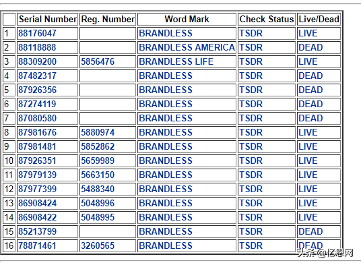Check TSDR status for serial 87977399
The height and width of the screenshot is (265, 361).
(x=251, y=189)
